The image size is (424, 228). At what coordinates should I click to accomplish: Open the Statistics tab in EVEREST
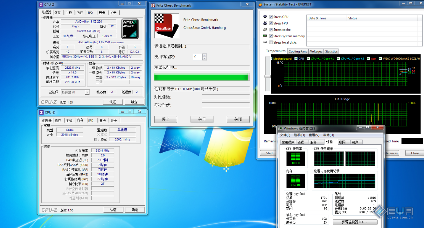pos(331,51)
